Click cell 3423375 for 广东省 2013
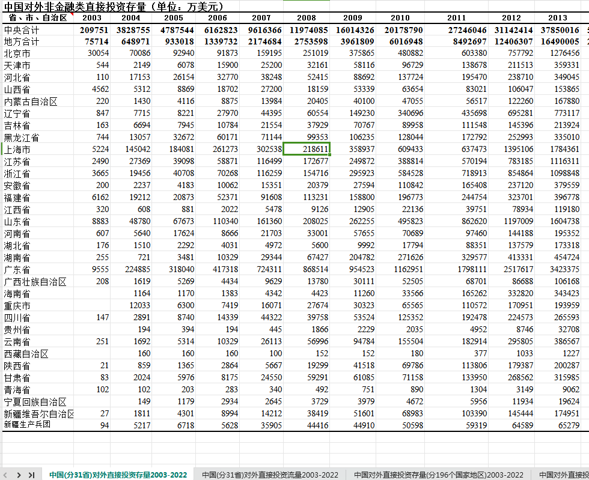589x480 pixels. click(x=558, y=269)
